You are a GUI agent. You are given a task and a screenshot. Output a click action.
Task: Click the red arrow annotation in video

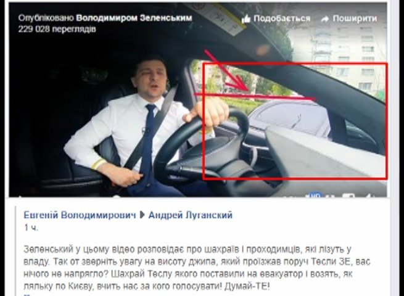pyautogui.click(x=227, y=70)
